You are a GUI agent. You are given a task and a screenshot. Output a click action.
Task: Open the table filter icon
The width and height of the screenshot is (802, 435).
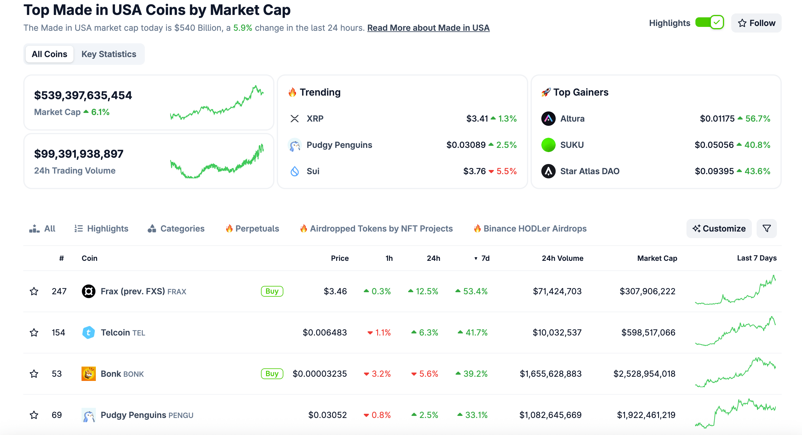(x=766, y=229)
